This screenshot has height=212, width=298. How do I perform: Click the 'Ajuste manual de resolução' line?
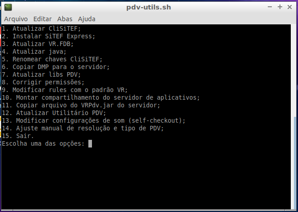click(83, 129)
